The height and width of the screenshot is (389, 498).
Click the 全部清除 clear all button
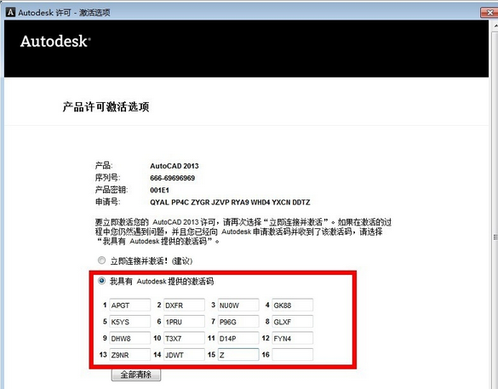[136, 375]
